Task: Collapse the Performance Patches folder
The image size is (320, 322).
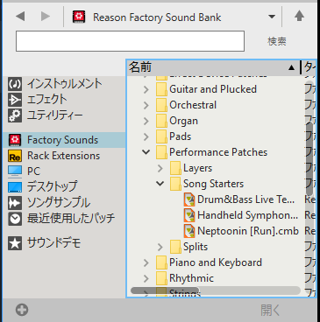Action: coord(146,152)
